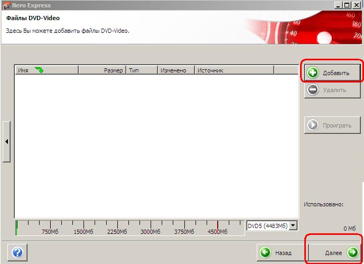Click the green sort arrow in Имя column

39,70
